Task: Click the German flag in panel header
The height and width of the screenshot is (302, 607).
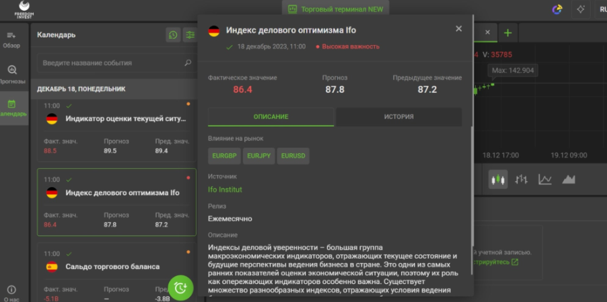Action: (214, 30)
